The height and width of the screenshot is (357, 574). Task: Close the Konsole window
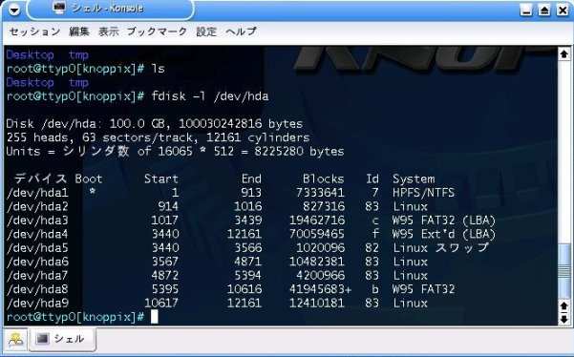[x=563, y=10]
